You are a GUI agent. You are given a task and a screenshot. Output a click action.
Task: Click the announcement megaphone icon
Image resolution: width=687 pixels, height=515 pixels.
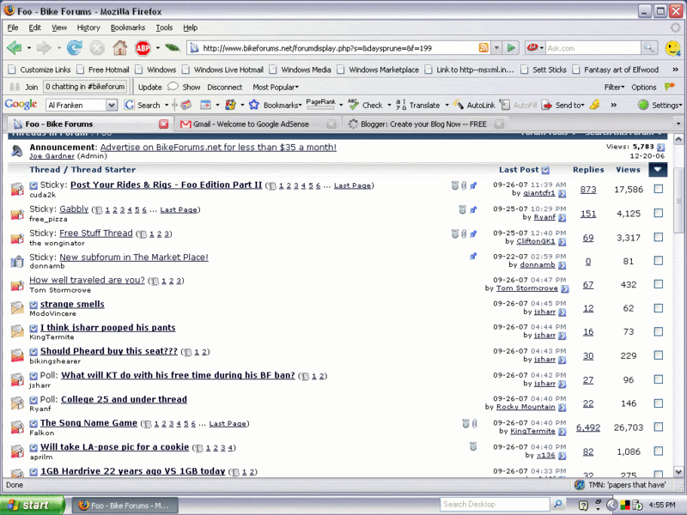pyautogui.click(x=17, y=151)
